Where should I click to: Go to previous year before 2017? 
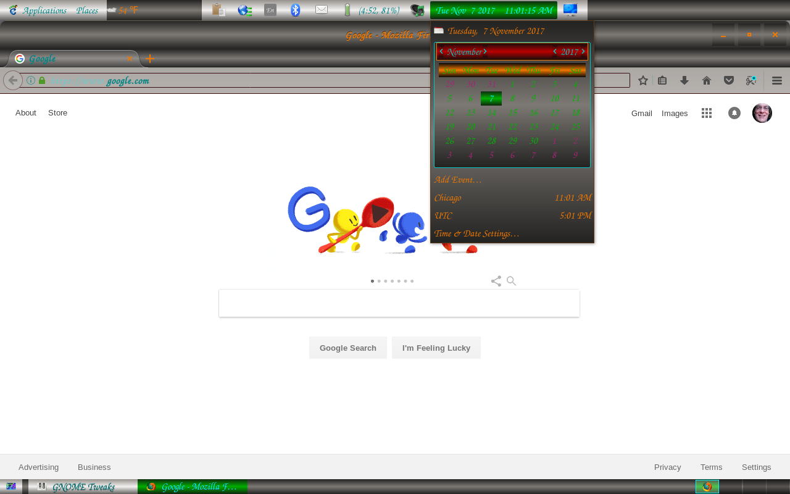[x=555, y=52]
